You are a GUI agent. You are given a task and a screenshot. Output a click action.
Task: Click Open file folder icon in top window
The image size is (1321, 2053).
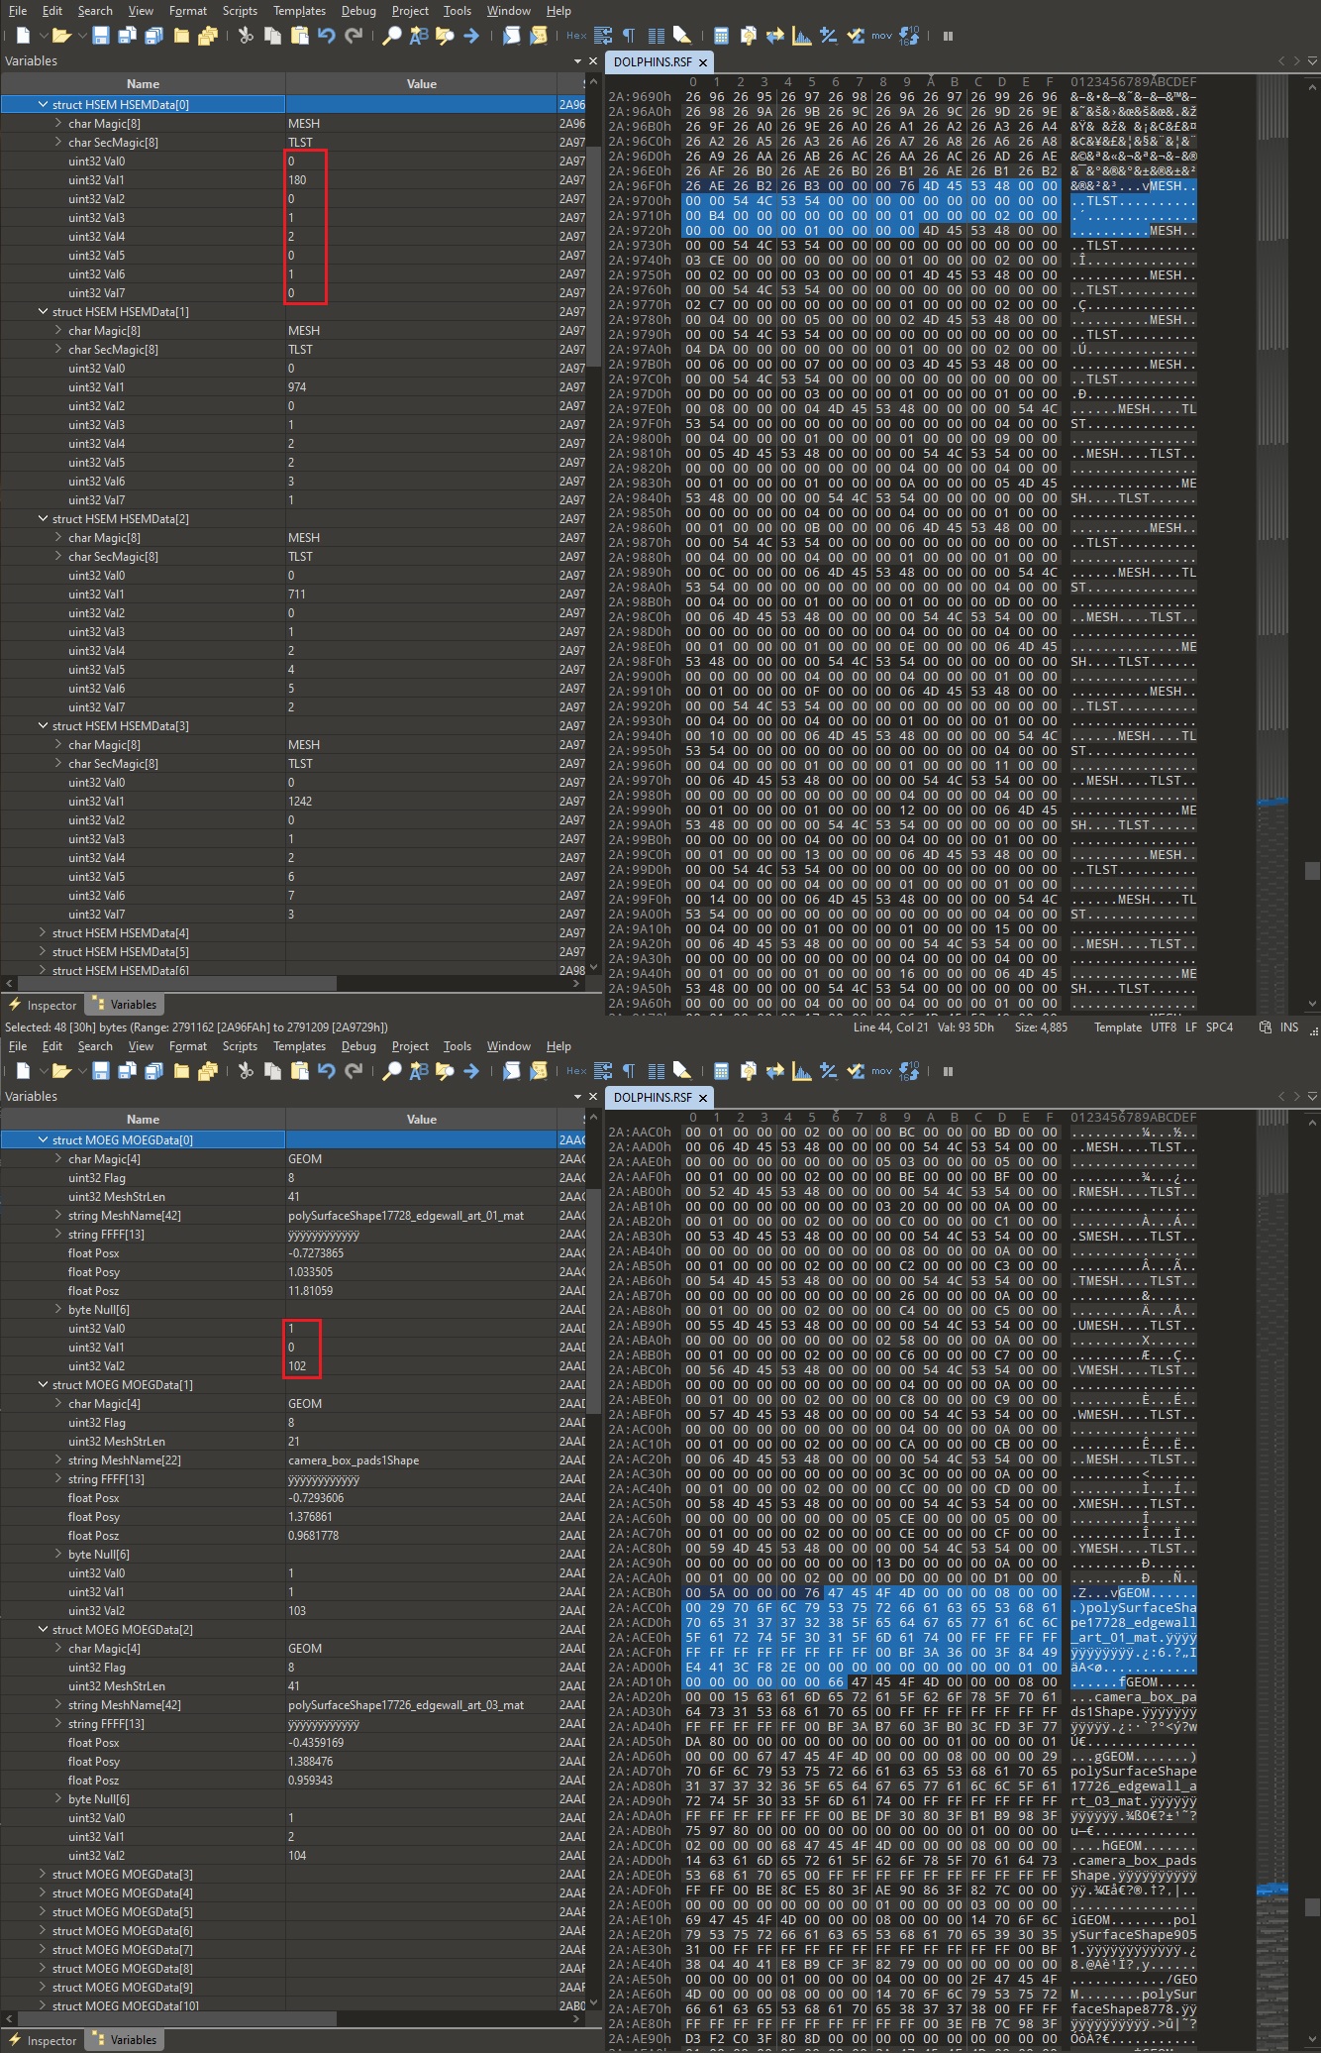[61, 36]
